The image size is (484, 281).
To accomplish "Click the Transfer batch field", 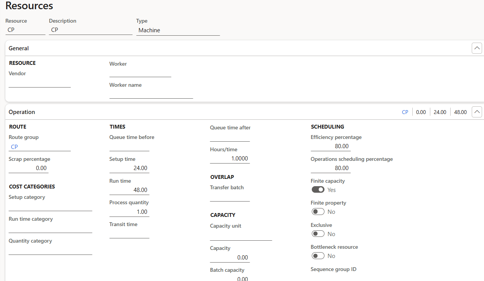I will coord(230,197).
